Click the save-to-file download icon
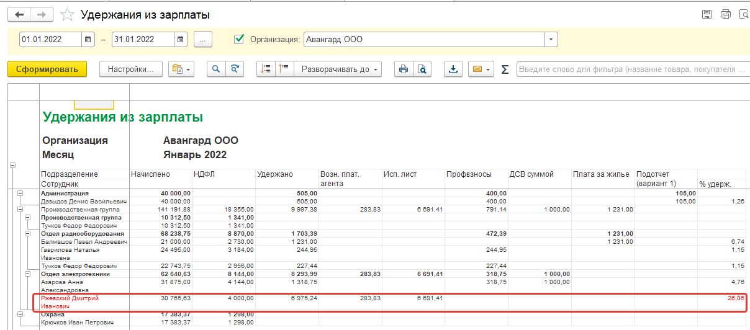The image size is (750, 330). [453, 69]
